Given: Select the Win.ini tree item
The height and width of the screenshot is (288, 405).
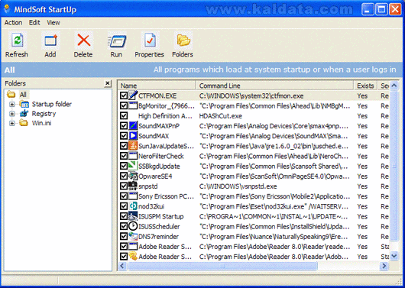Looking at the screenshot, I should pos(41,123).
